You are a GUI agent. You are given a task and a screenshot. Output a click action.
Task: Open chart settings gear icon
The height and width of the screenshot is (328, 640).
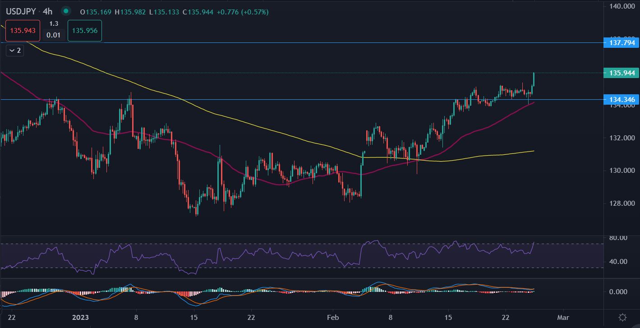(622, 317)
